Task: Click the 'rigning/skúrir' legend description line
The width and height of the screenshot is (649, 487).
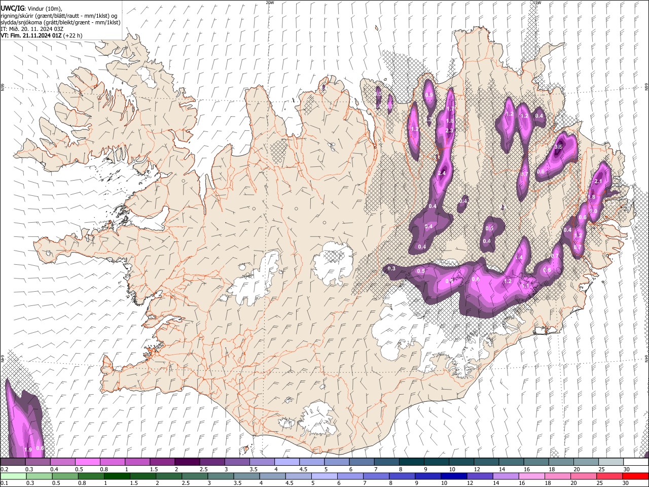Action: [59, 15]
